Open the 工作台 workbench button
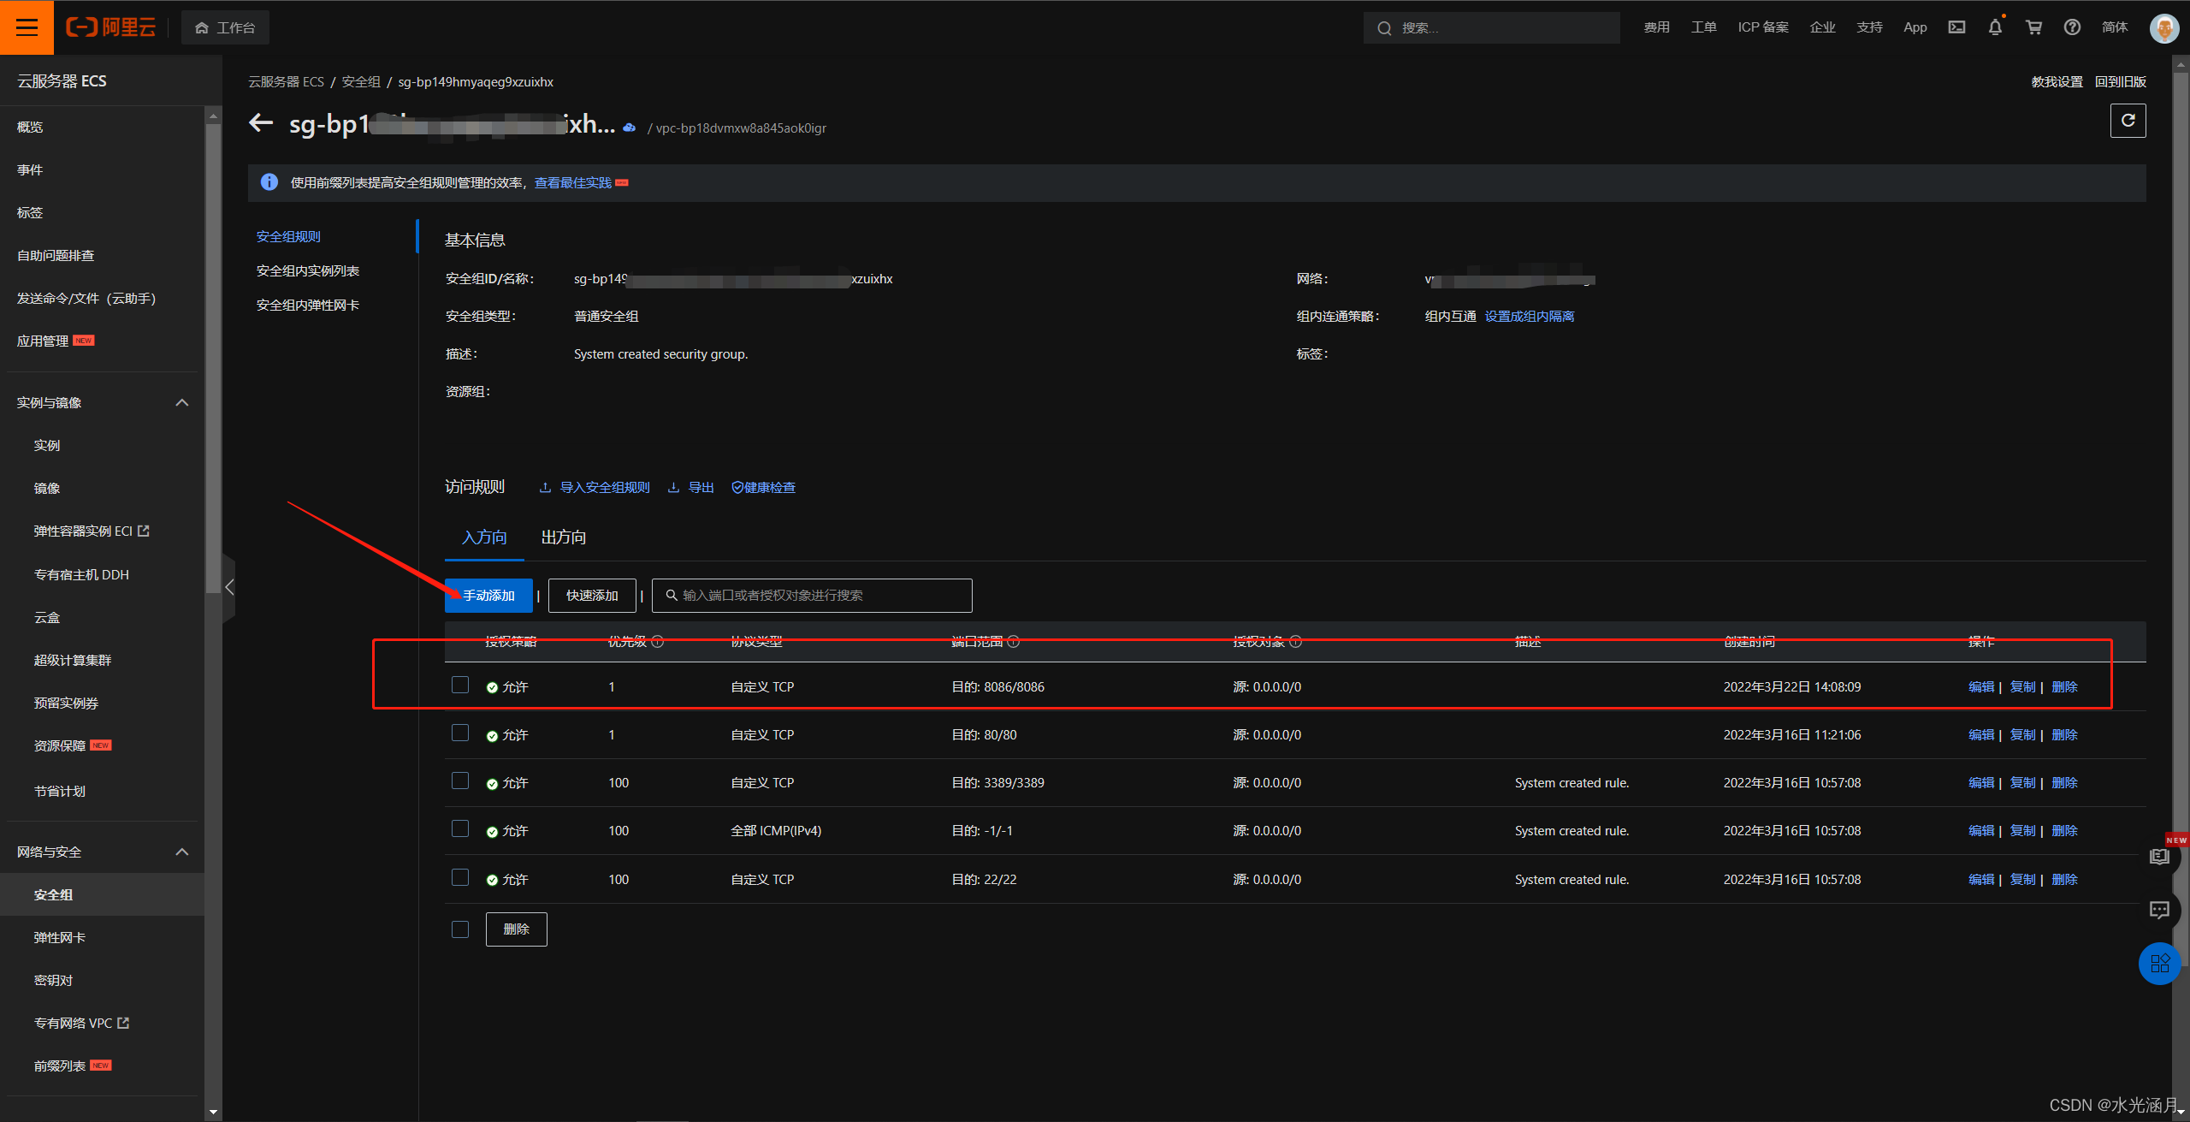This screenshot has width=2190, height=1122. click(x=225, y=28)
